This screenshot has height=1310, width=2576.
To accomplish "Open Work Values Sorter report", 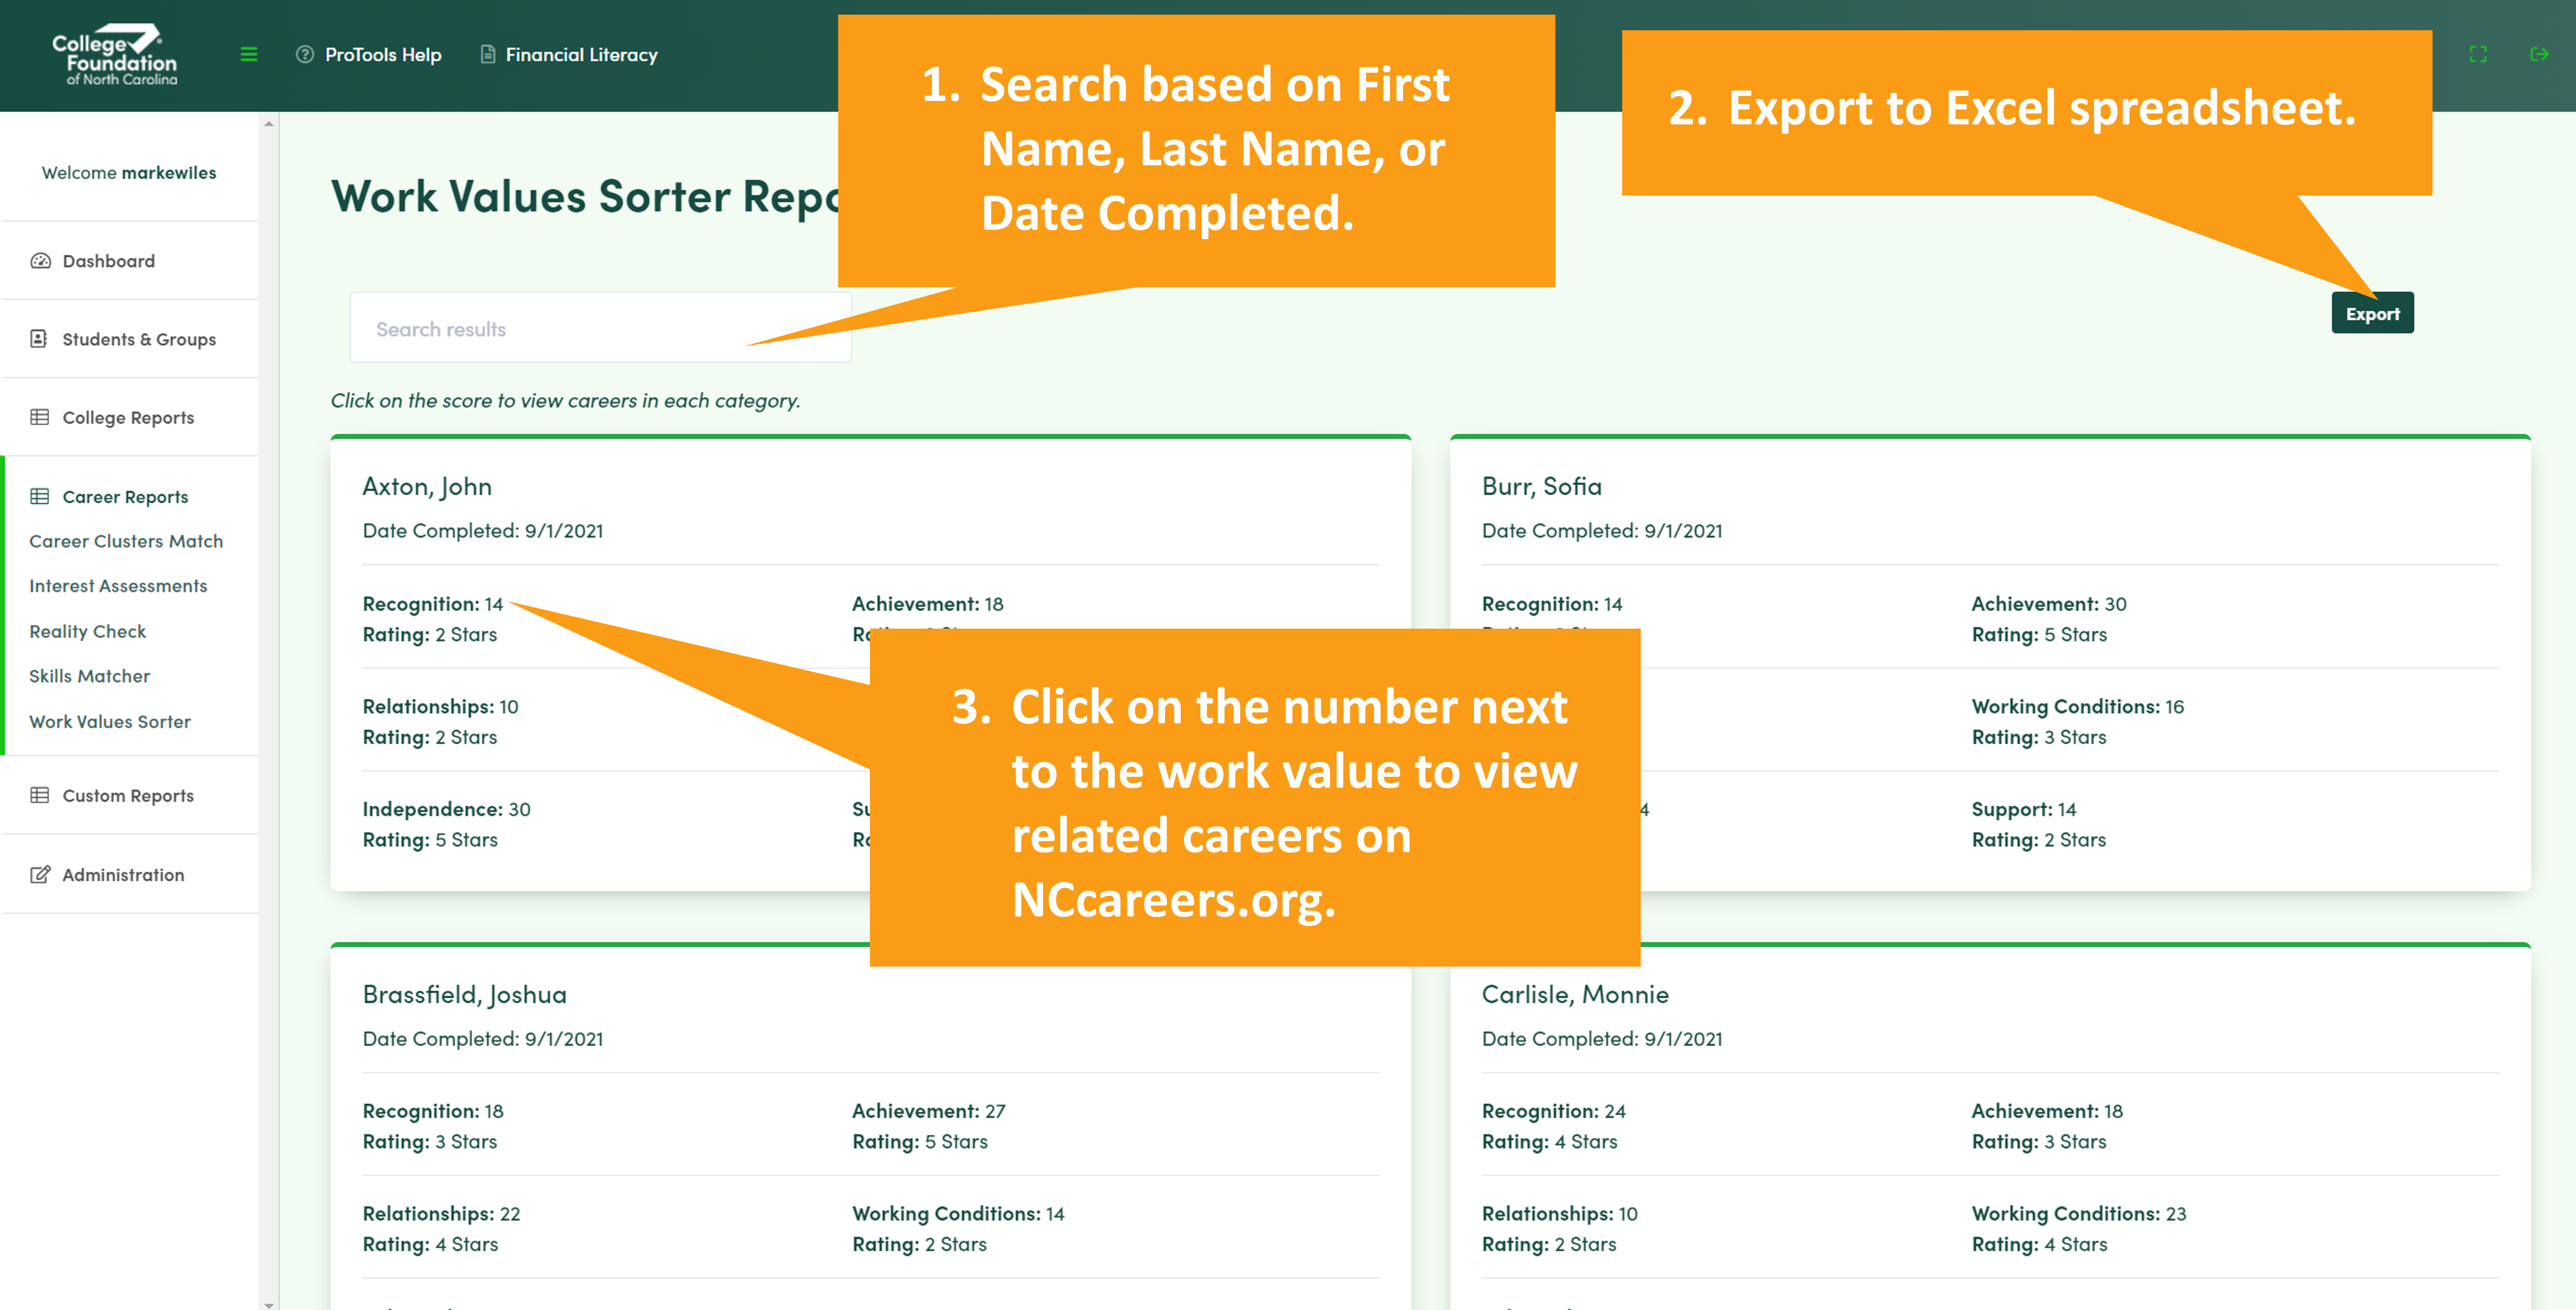I will tap(109, 721).
